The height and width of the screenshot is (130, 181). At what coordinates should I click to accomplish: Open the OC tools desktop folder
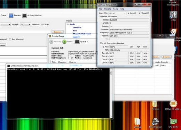point(155,105)
